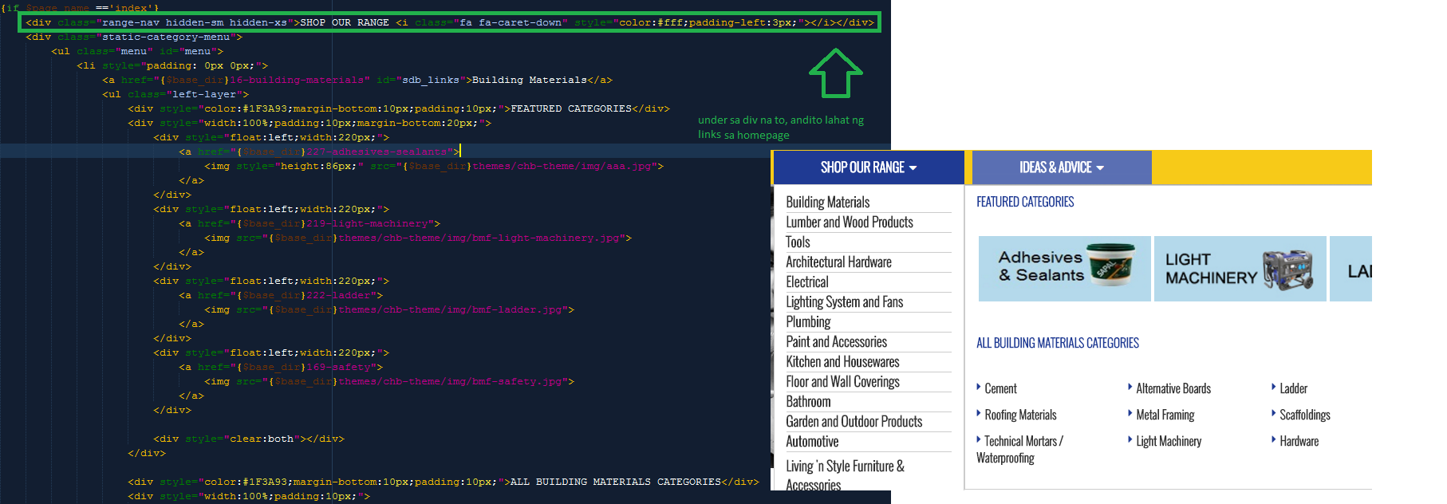Screen dimensions: 1447x504
Task: Open the Bathroom category
Action: [x=808, y=402]
